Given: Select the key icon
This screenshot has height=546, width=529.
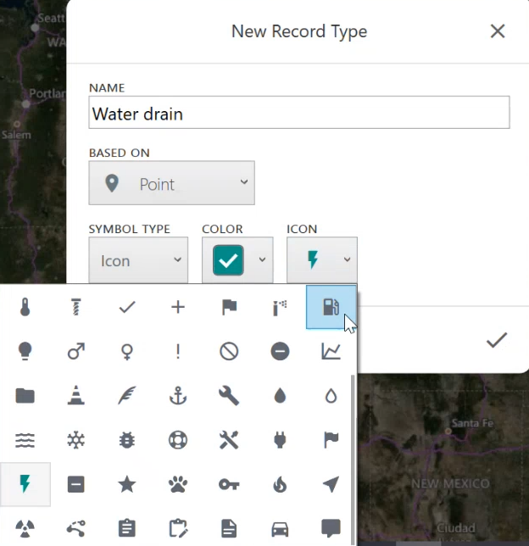Looking at the screenshot, I should (229, 484).
